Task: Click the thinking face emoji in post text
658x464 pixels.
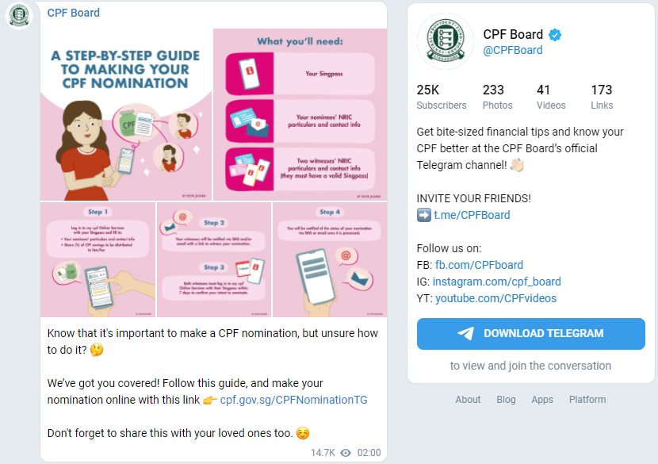Action: point(97,350)
